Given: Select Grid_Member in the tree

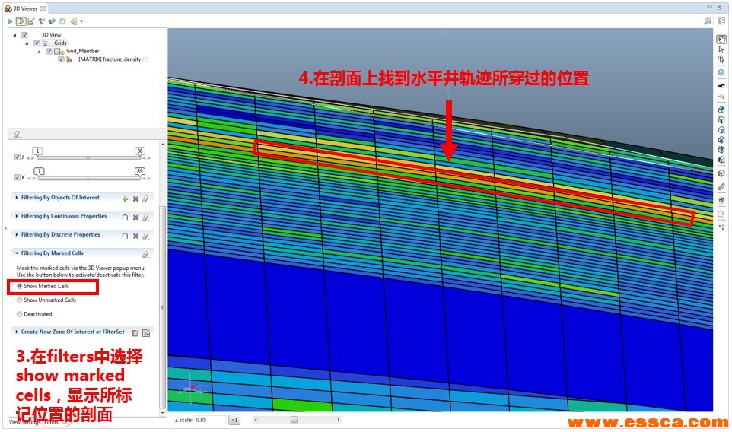Looking at the screenshot, I should [83, 51].
